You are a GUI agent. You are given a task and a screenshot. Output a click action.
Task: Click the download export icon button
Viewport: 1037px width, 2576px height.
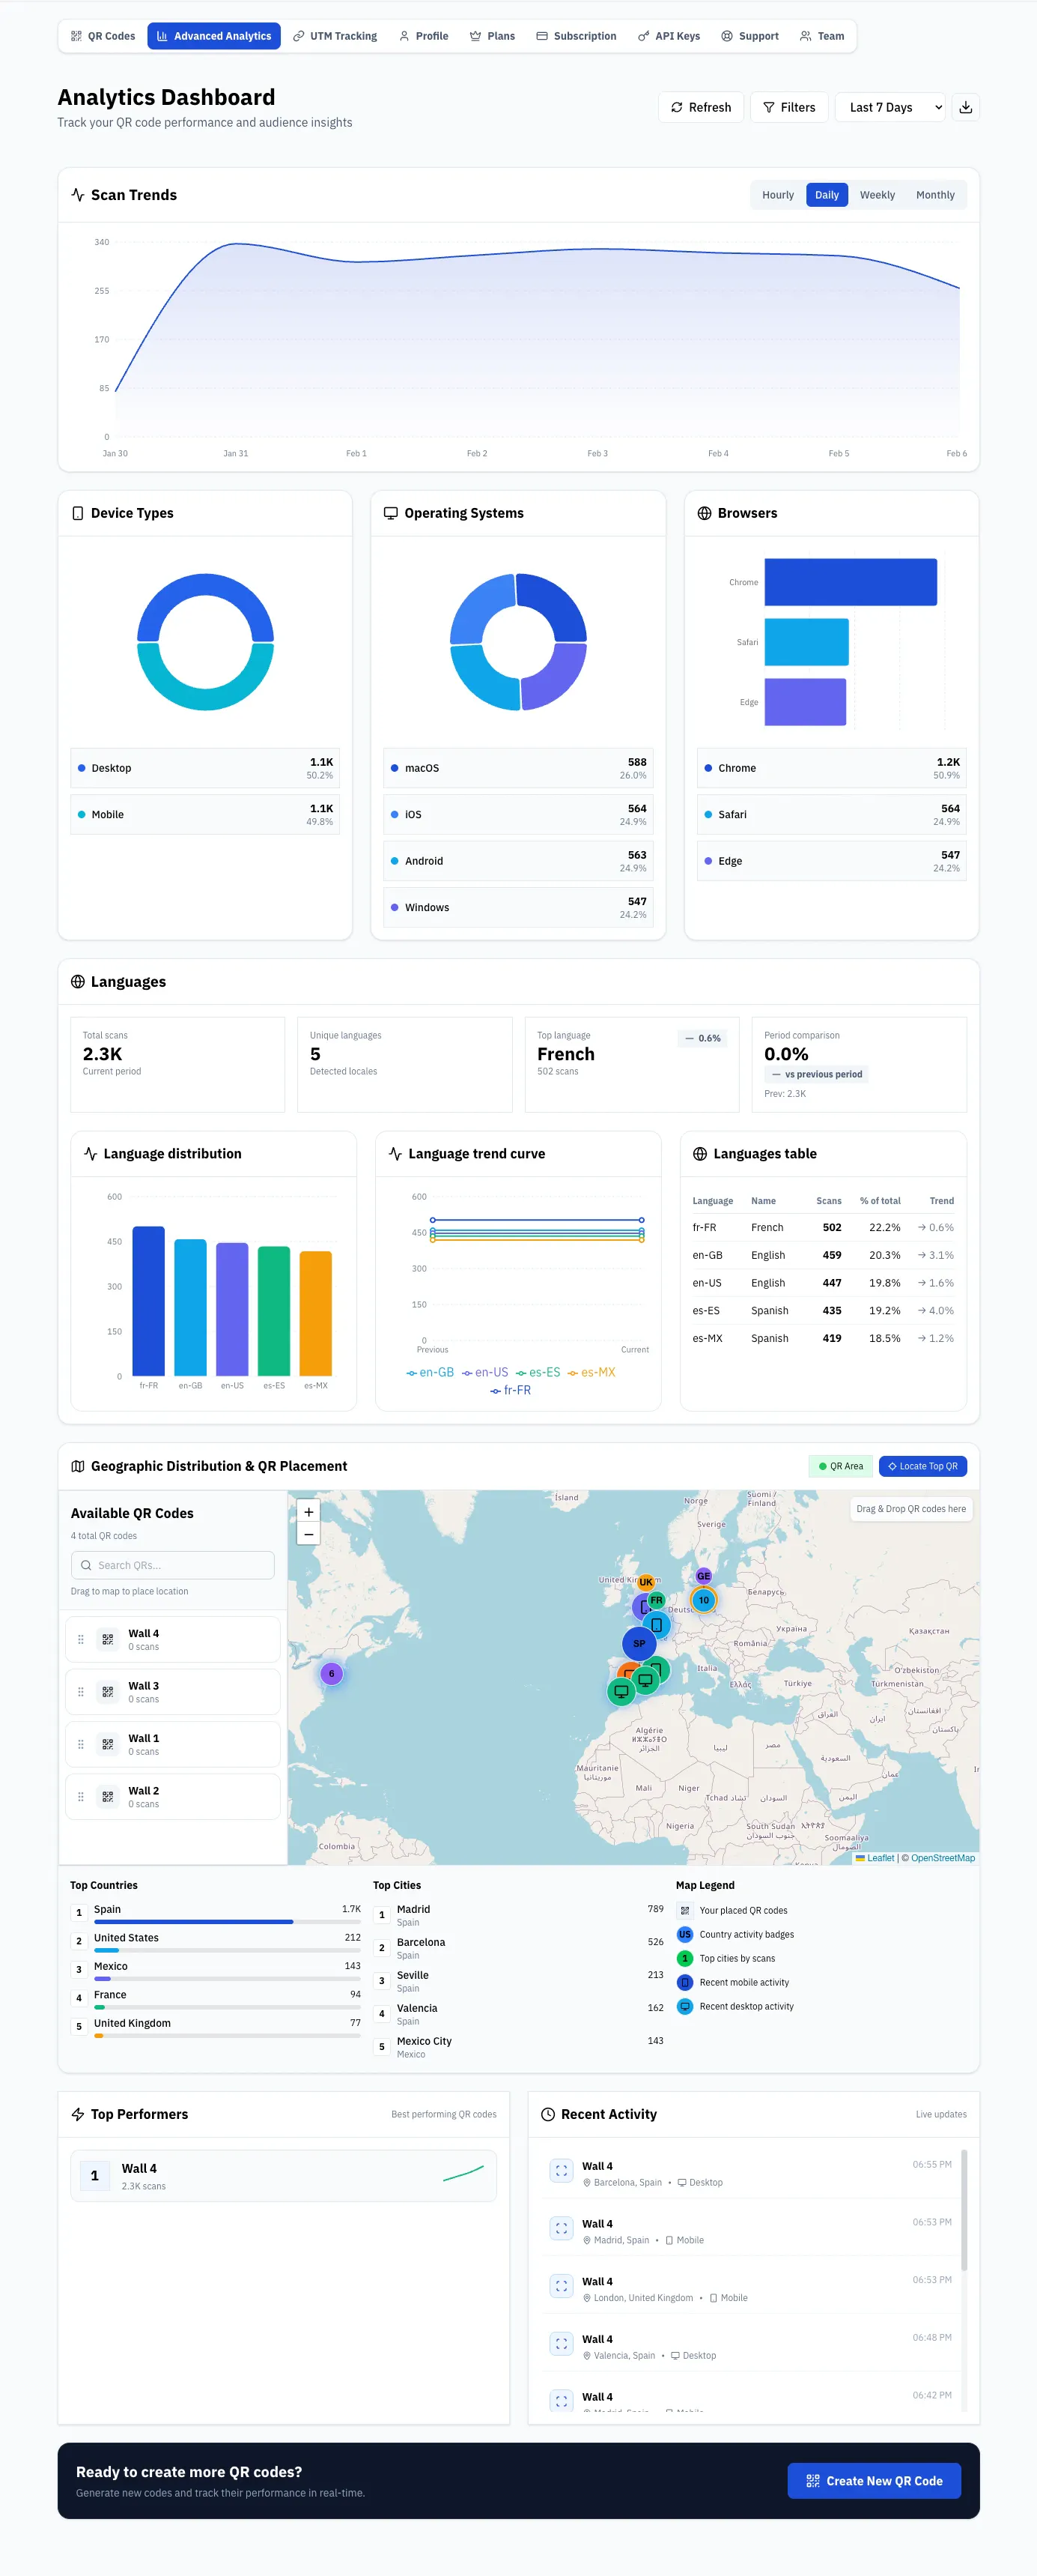tap(965, 107)
